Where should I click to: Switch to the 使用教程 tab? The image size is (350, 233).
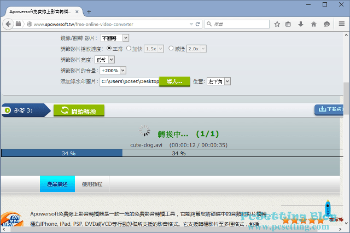(92, 184)
